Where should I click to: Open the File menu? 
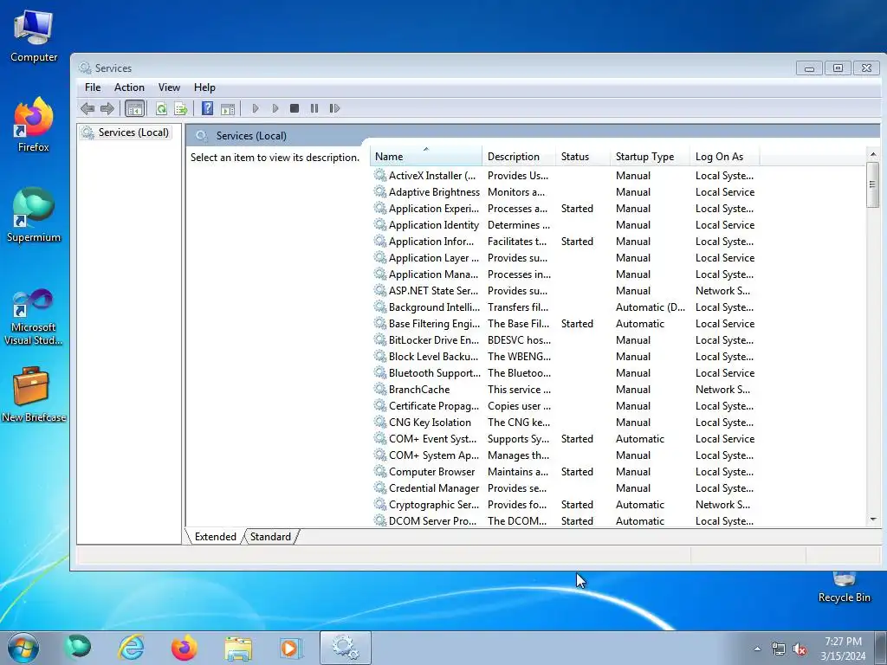point(92,87)
